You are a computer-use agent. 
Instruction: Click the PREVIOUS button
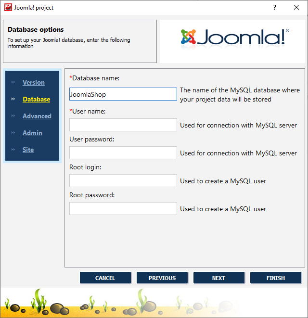tap(162, 278)
